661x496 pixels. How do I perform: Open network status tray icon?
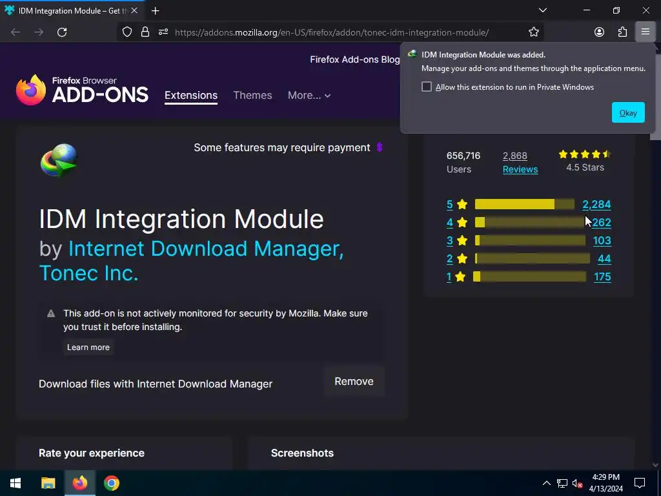562,483
